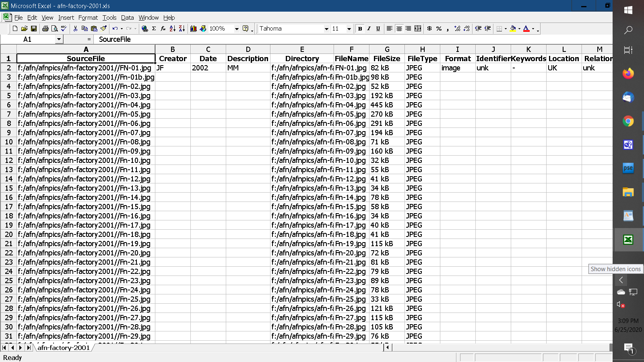Apply Currency Style with the dollar icon

click(x=429, y=29)
